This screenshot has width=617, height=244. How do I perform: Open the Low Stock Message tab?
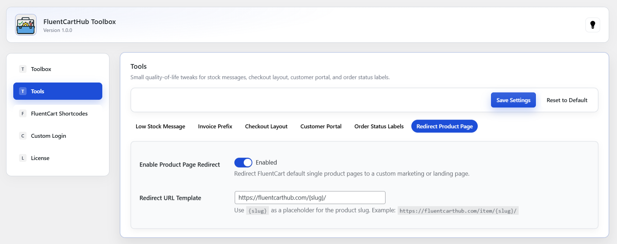160,126
